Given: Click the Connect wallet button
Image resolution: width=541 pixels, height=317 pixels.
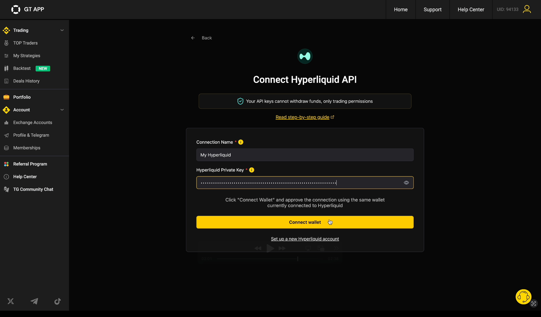Looking at the screenshot, I should click(x=305, y=222).
